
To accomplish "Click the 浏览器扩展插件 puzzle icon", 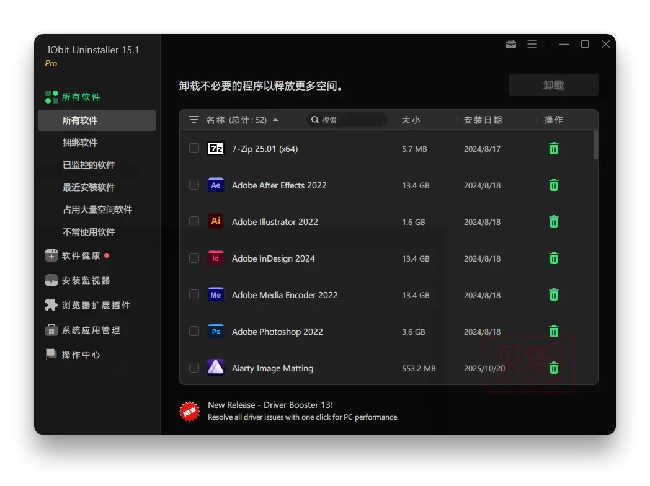I will coord(51,305).
